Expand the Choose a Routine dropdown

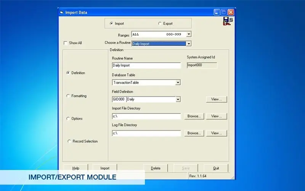point(188,44)
